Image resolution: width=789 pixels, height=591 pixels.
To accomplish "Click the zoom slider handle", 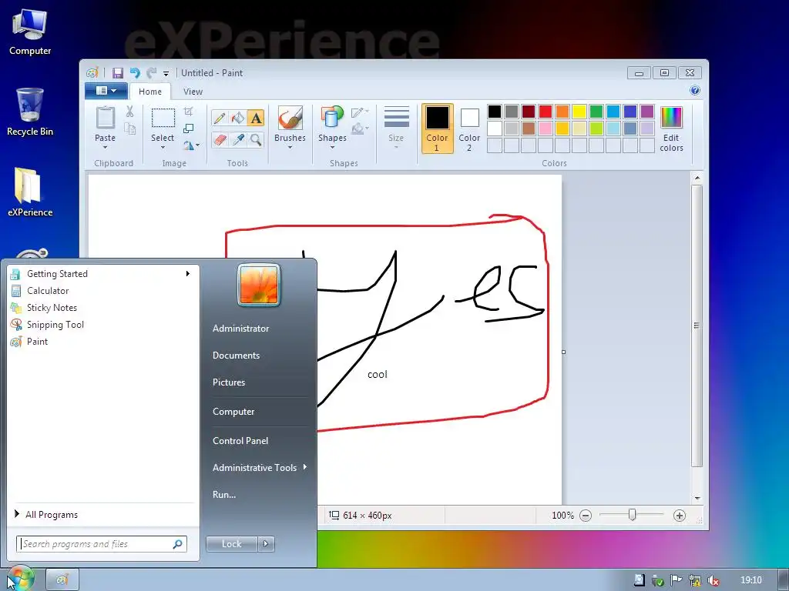I will (633, 515).
